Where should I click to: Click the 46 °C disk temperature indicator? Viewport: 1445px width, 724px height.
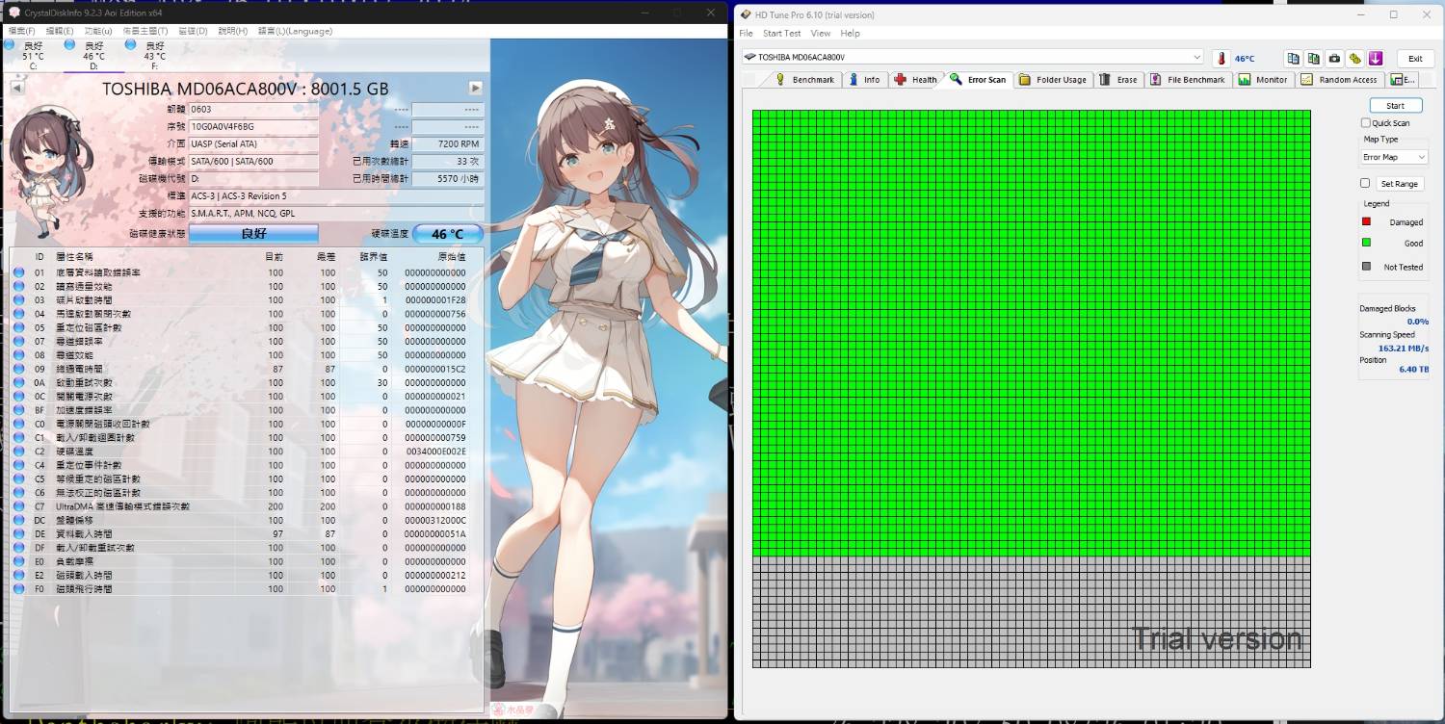pyautogui.click(x=447, y=234)
